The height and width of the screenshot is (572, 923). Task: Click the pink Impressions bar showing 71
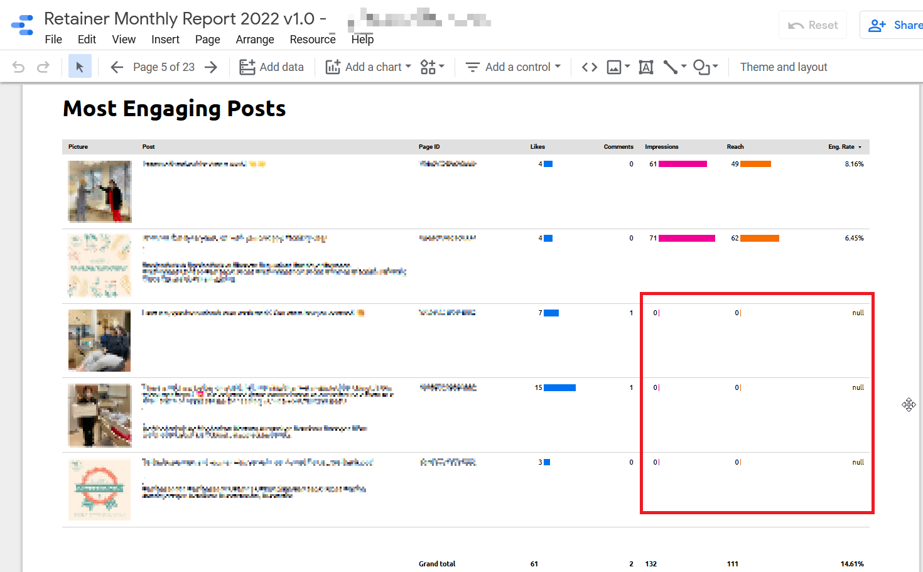(x=686, y=239)
